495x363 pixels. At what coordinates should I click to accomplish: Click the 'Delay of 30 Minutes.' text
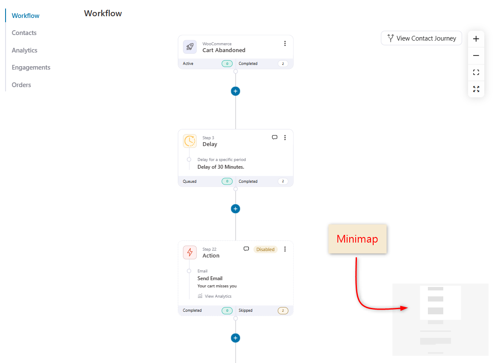(x=221, y=167)
